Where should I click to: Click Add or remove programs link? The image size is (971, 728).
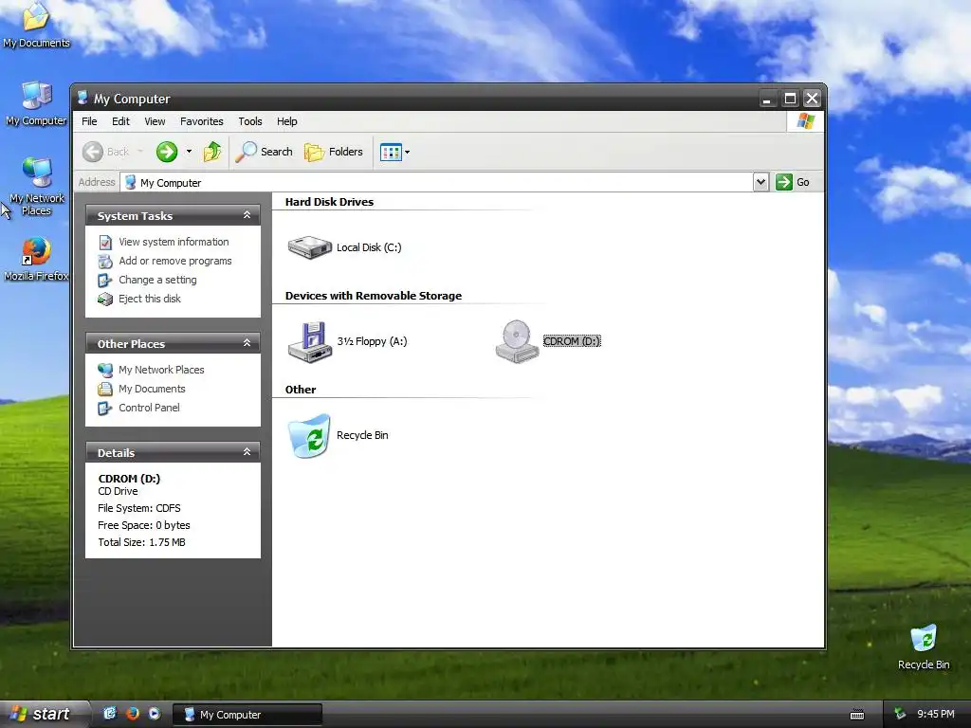click(x=175, y=262)
